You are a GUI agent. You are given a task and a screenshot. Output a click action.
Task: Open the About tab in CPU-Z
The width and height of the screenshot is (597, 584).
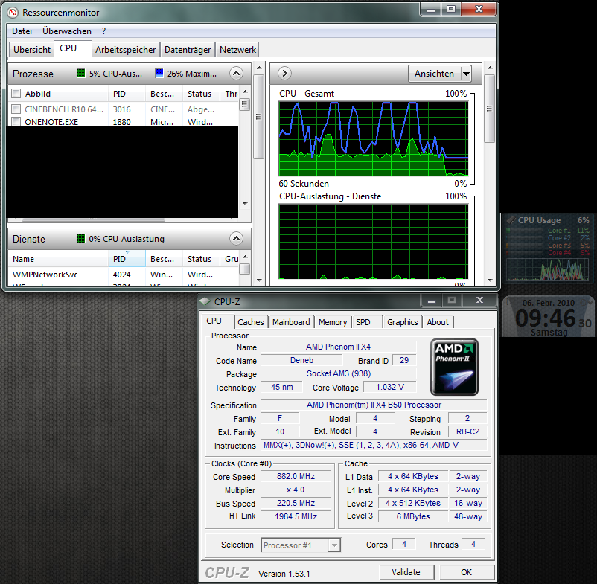click(x=438, y=322)
